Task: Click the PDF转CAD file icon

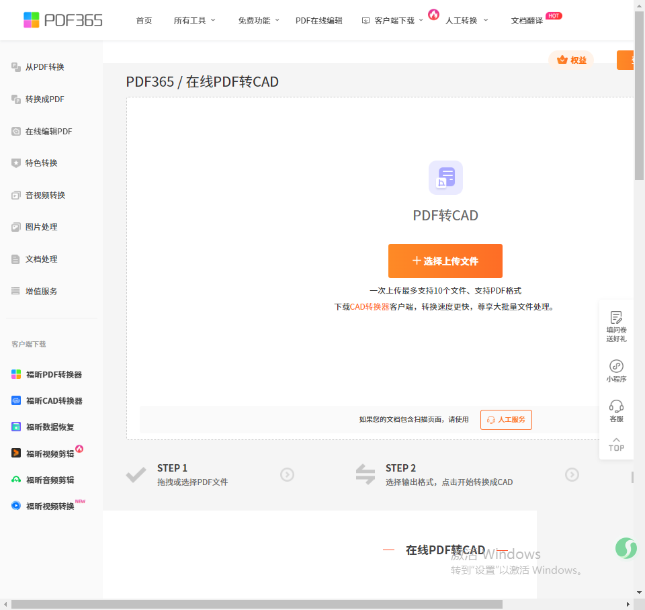Action: [445, 178]
